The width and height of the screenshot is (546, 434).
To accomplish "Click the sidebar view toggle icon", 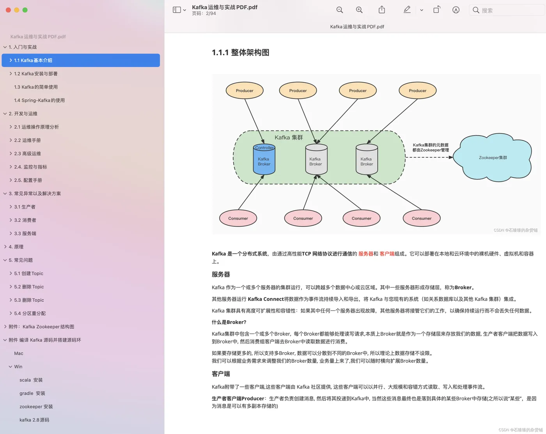I will [x=177, y=10].
